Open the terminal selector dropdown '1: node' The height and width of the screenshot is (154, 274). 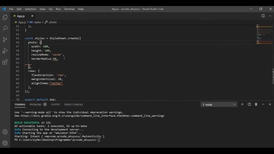[x=219, y=104]
